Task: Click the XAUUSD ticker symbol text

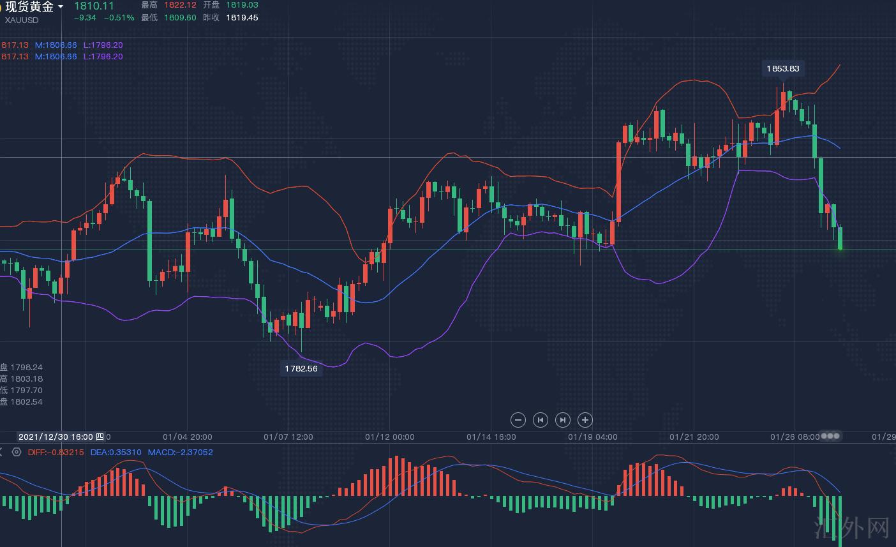Action: pos(22,20)
